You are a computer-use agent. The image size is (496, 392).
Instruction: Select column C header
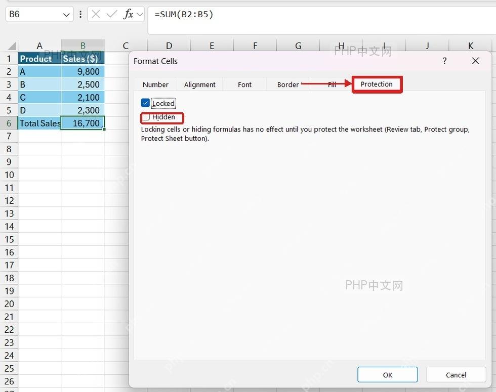126,46
